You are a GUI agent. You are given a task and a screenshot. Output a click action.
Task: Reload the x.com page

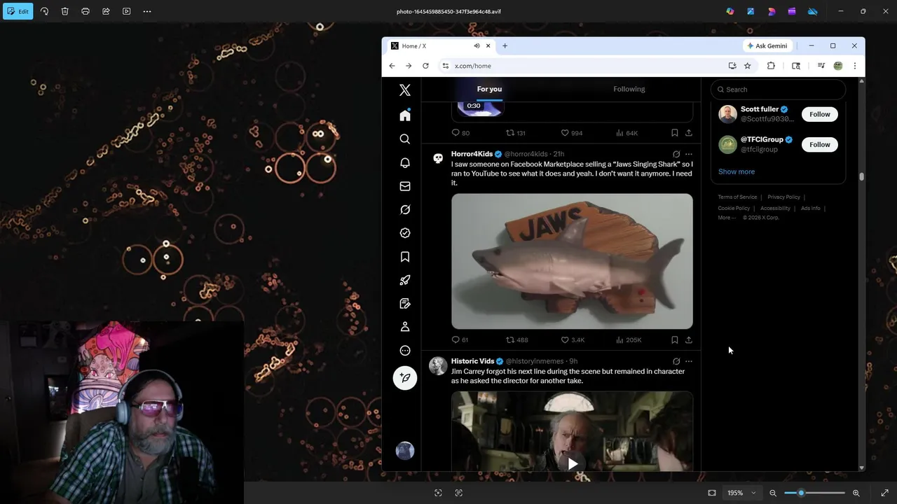(425, 66)
